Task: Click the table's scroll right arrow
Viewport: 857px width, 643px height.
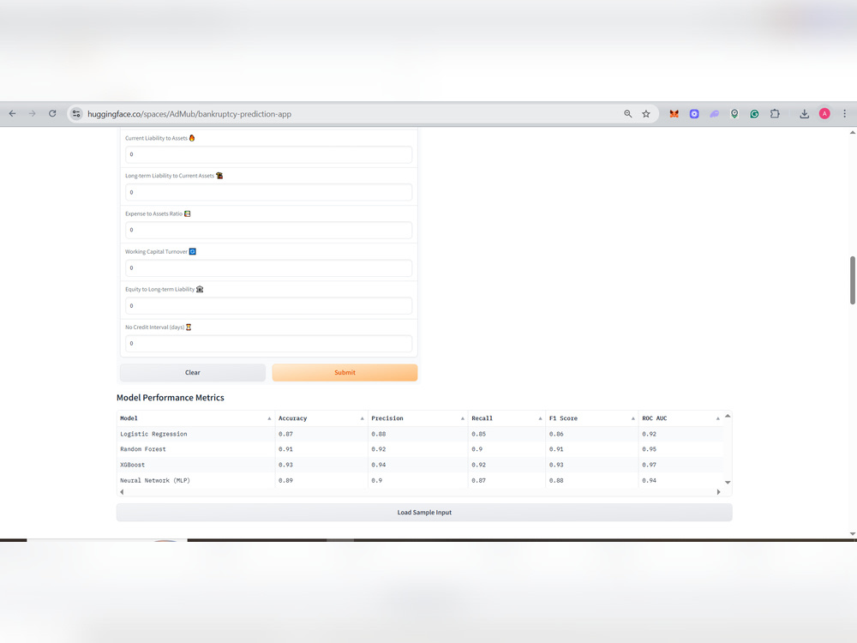Action: 718,492
